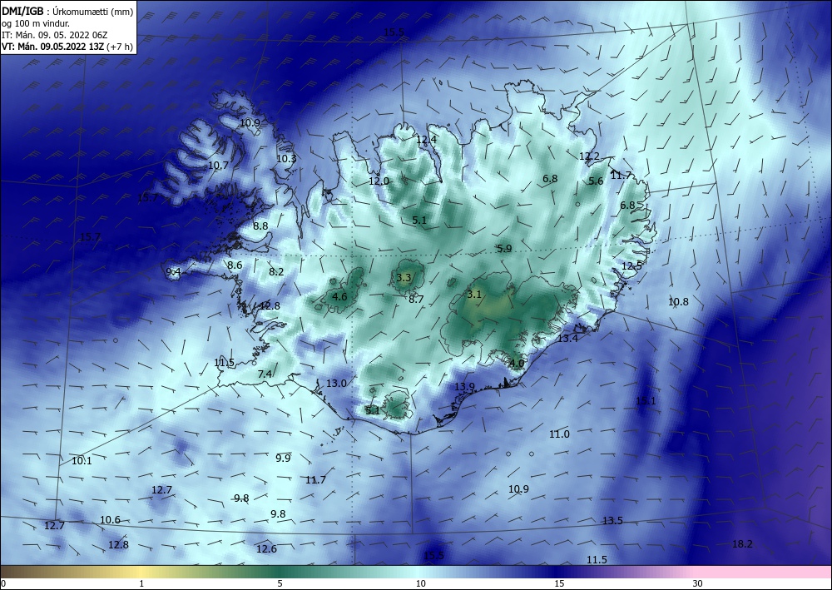Click the 5.9 value label
Screen dimensions: 832x590
click(x=504, y=248)
